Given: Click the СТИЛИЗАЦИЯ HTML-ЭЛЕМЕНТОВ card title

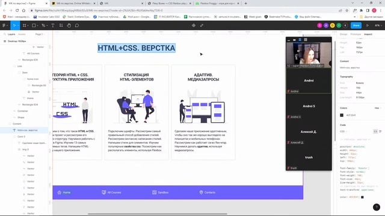Looking at the screenshot, I should point(137,77).
